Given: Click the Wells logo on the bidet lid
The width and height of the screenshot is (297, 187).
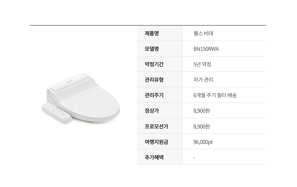Looking at the screenshot, I should pos(69,81).
